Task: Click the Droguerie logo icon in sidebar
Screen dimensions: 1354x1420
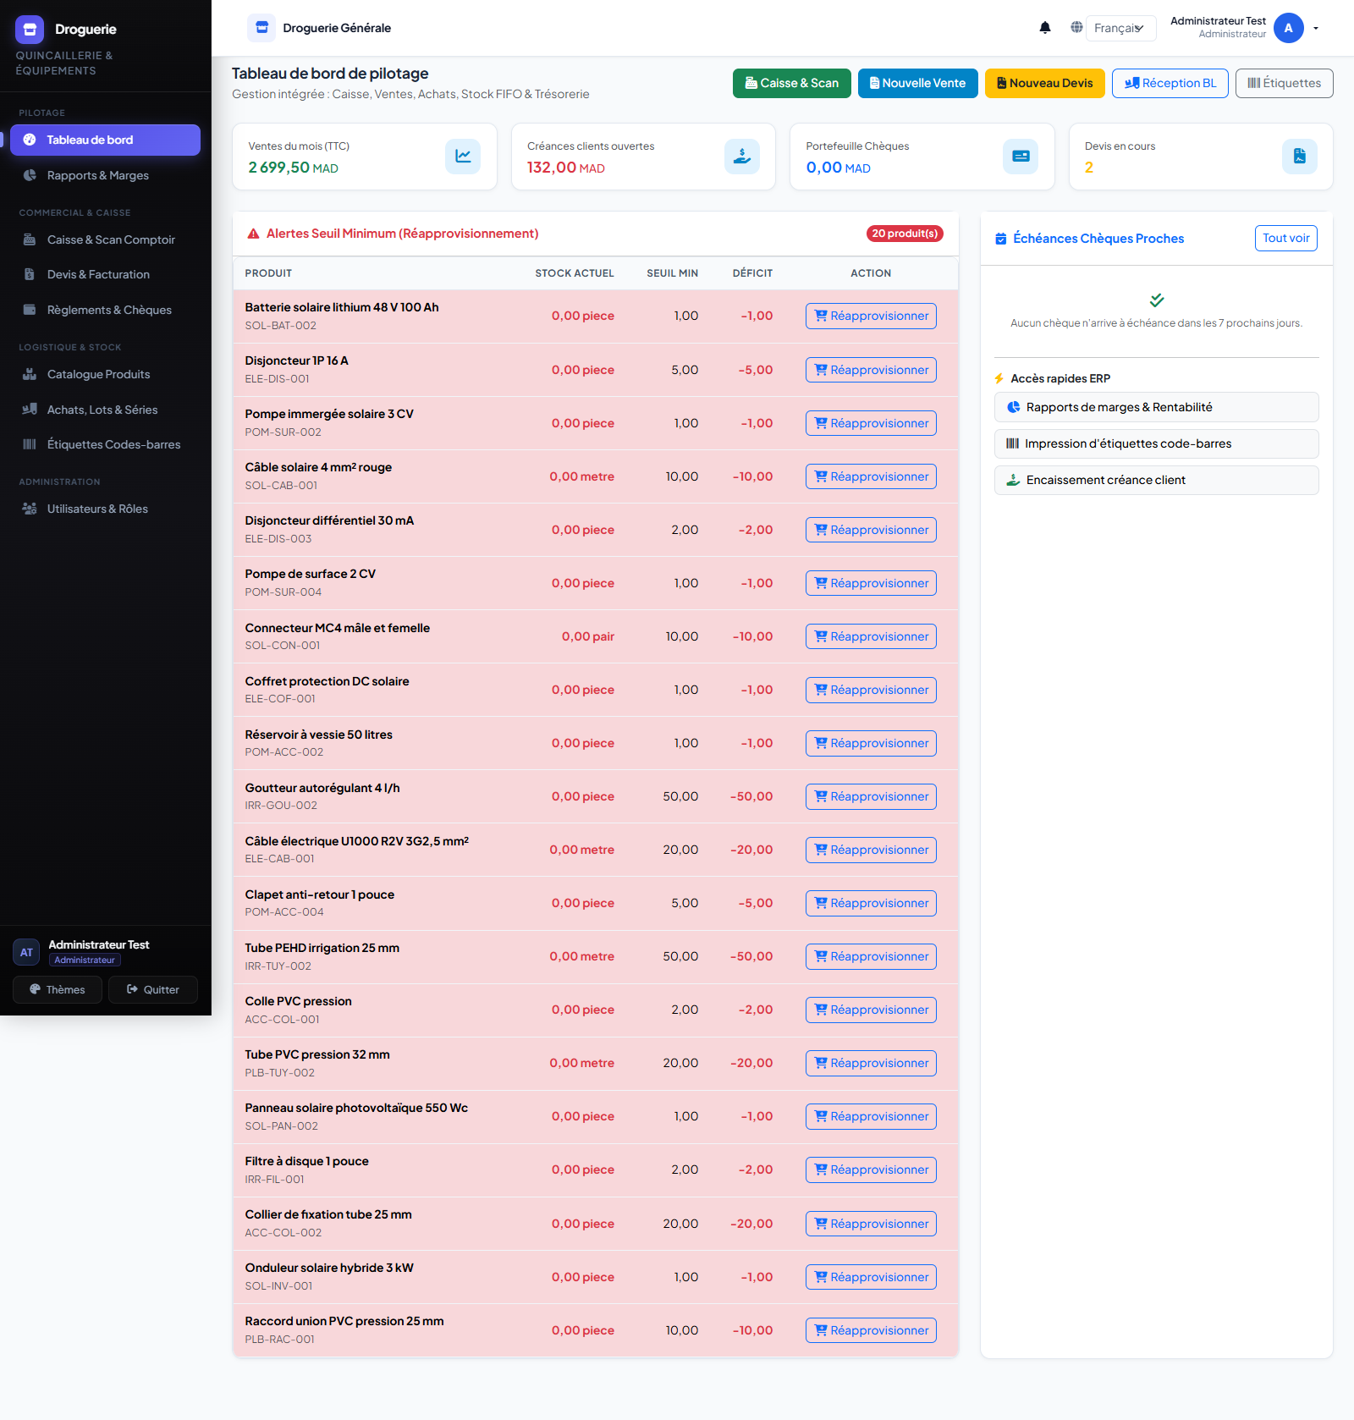Action: coord(30,30)
